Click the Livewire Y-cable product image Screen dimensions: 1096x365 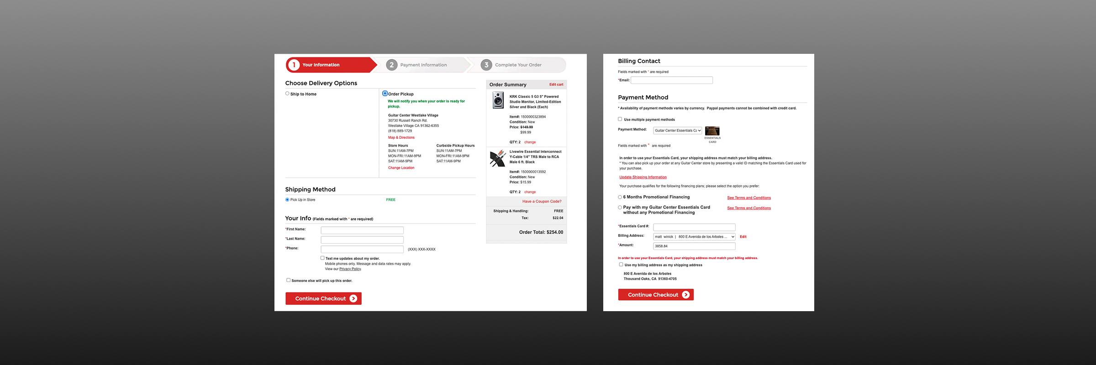click(497, 158)
